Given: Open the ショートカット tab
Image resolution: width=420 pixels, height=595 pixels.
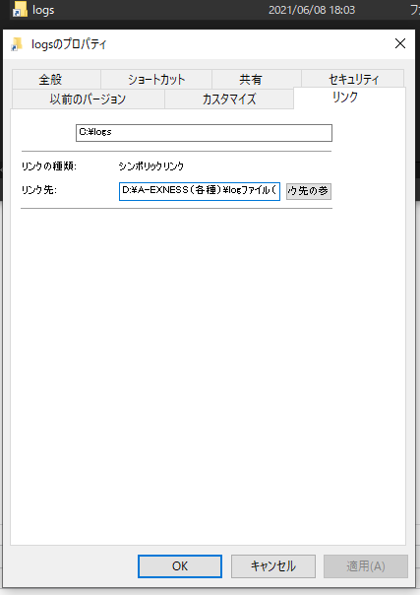Looking at the screenshot, I should tap(156, 80).
